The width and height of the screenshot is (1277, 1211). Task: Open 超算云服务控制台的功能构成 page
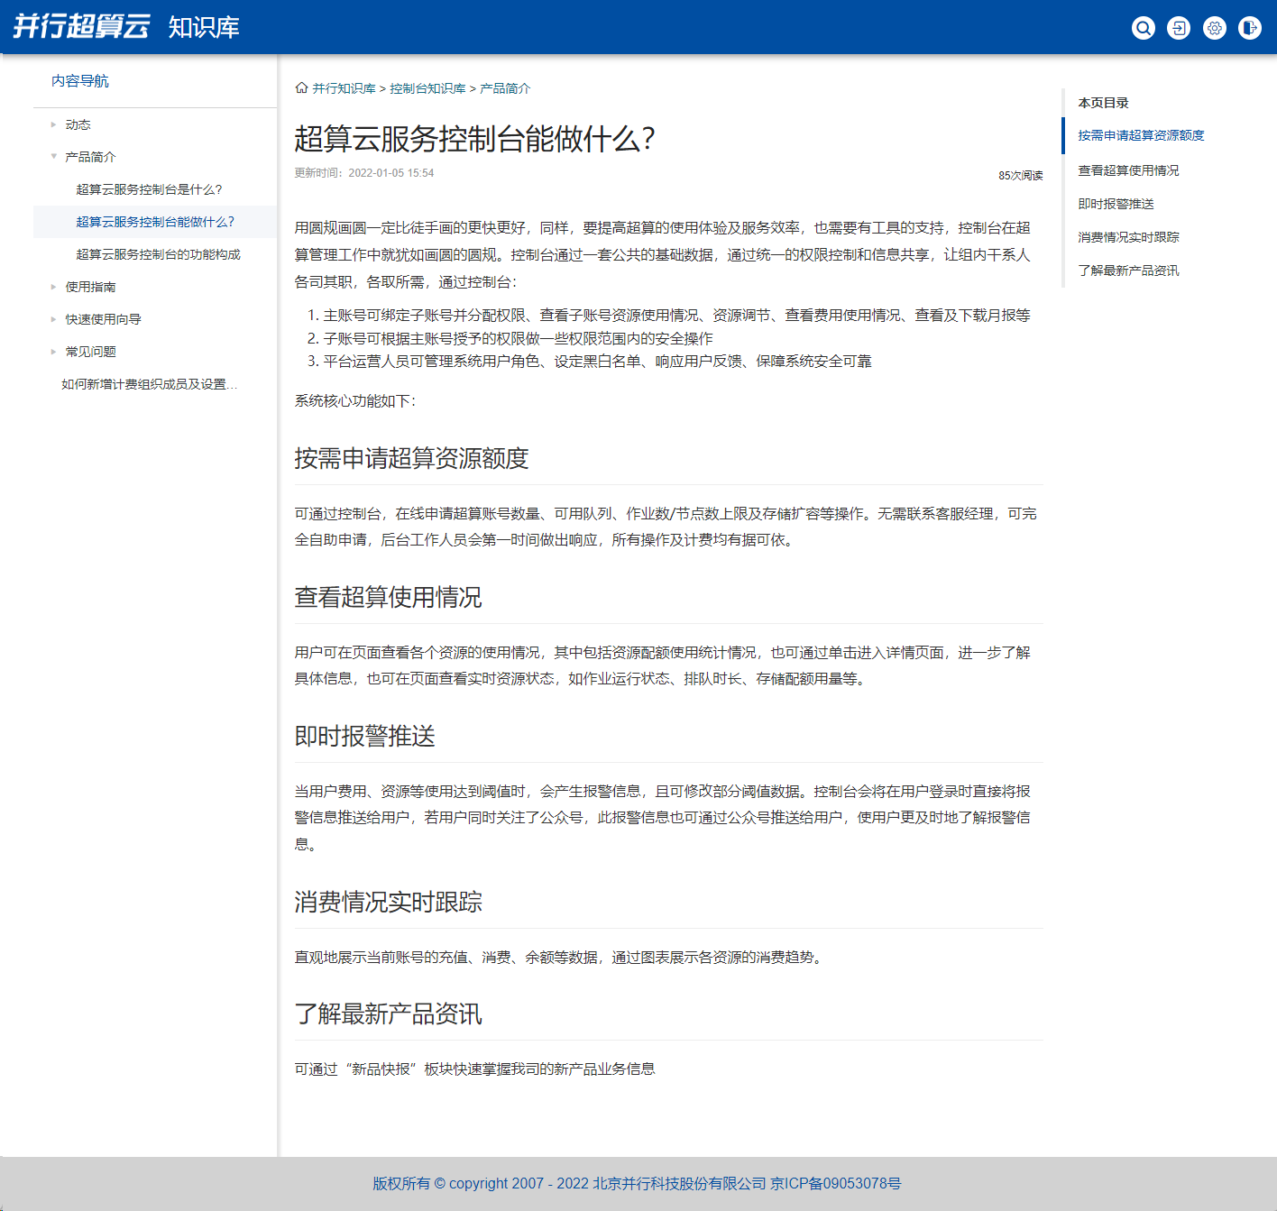pos(158,254)
